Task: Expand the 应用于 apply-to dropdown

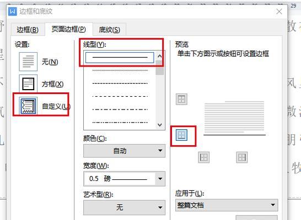Action: point(227,205)
